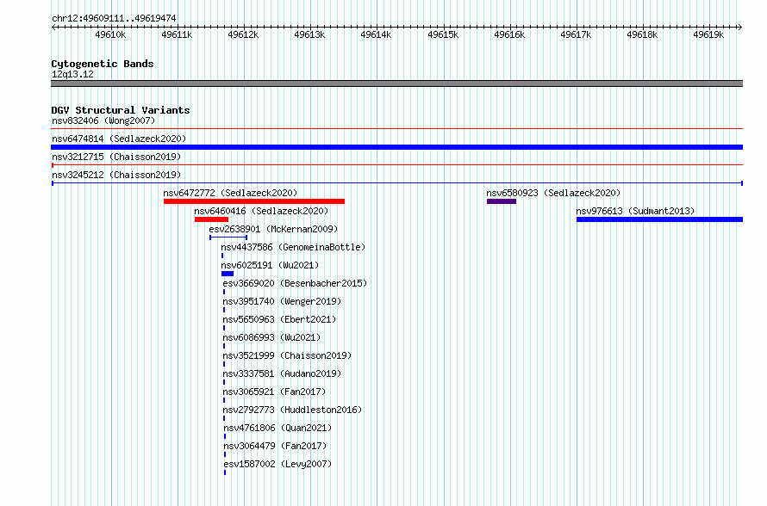
Task: Click the DGV Structural Variants track title
Action: tap(121, 110)
